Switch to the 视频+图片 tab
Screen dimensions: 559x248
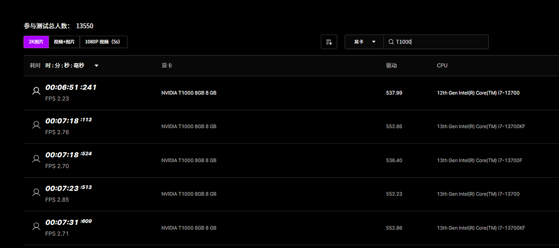click(x=64, y=42)
